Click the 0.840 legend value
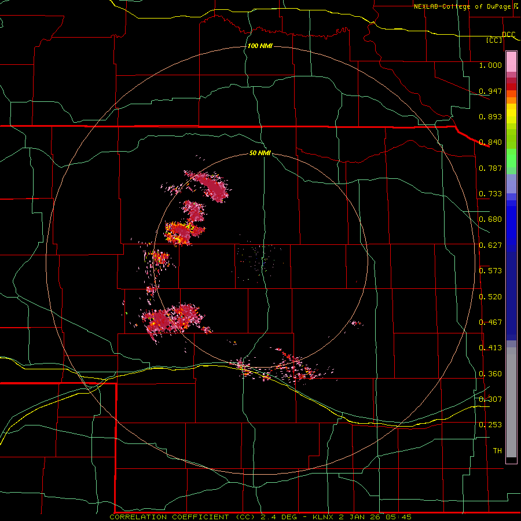Viewport: 521px width, 521px height. pos(490,142)
